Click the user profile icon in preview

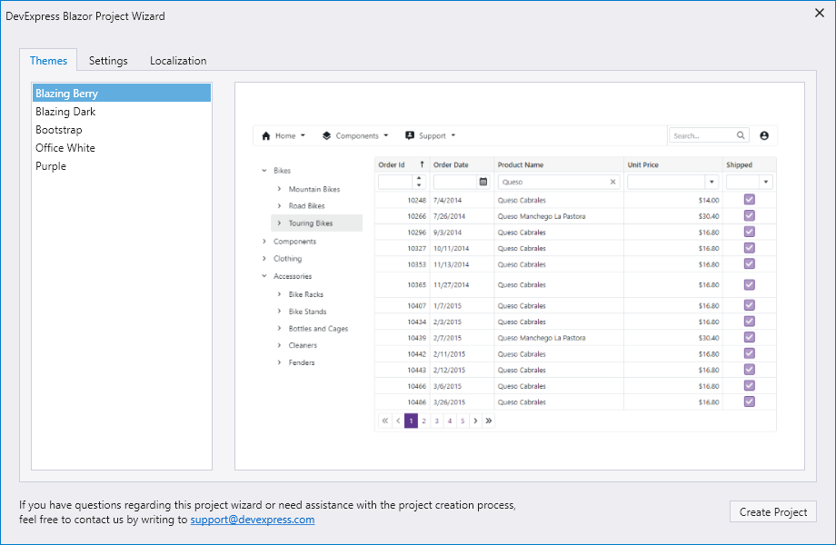click(763, 135)
